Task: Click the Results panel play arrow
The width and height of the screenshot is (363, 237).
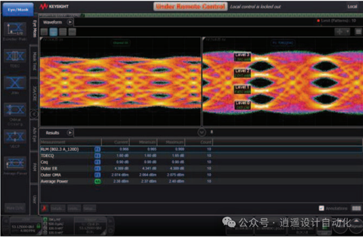Action: (69, 133)
